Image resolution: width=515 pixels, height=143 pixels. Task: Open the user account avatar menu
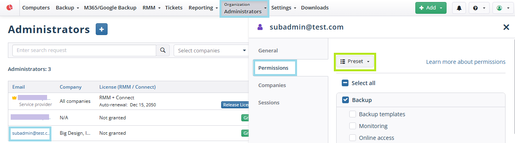[x=503, y=8]
